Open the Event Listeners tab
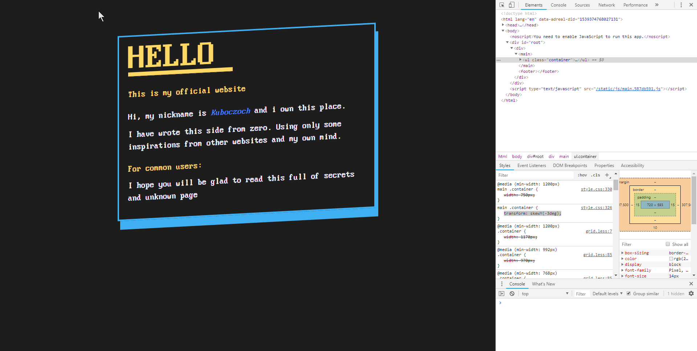The width and height of the screenshot is (697, 351). tap(531, 166)
